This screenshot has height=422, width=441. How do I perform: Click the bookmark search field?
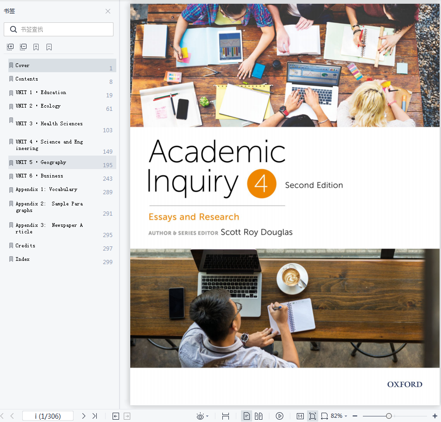pos(59,29)
